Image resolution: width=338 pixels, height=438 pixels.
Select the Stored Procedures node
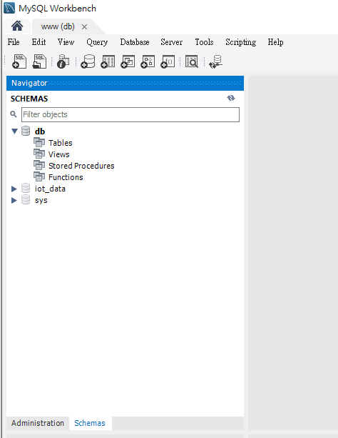pyautogui.click(x=81, y=166)
